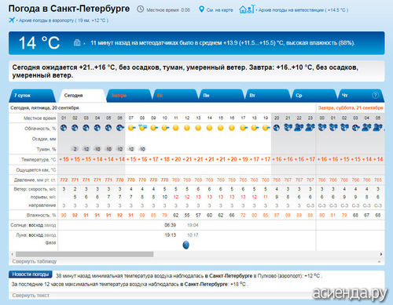Image resolution: width=393 pixels, height=305 pixels.
Task: Click the map pin icon
Action: [201, 9]
